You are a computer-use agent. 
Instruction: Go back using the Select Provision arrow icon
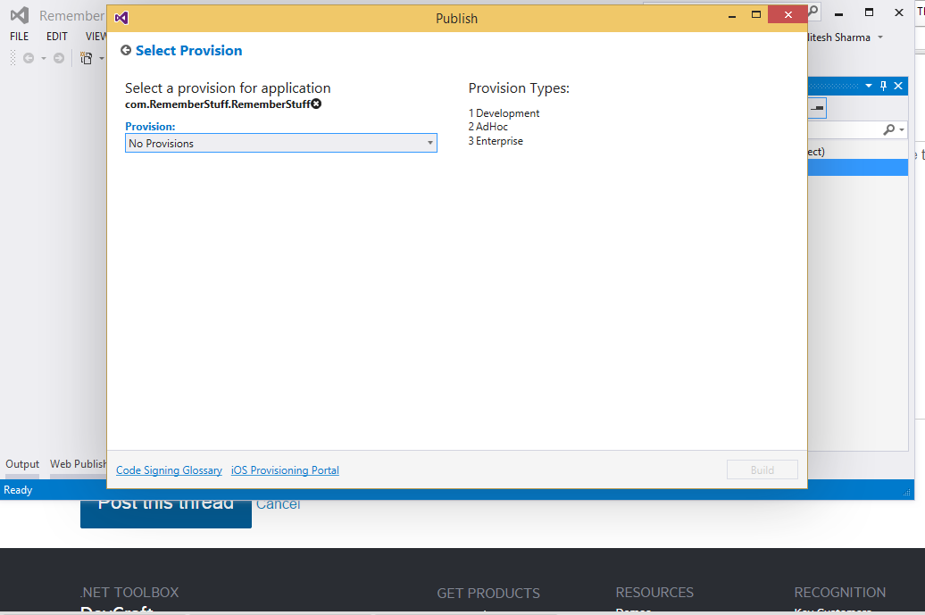point(126,51)
